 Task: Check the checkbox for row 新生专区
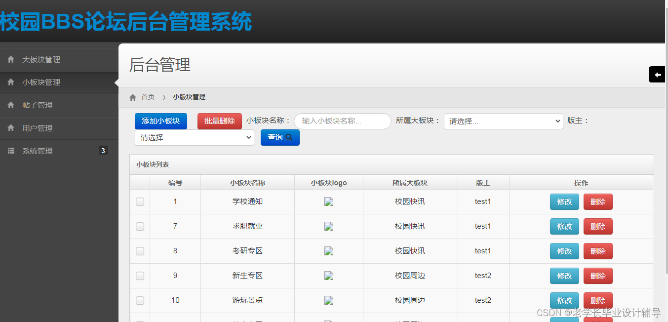[x=140, y=276]
